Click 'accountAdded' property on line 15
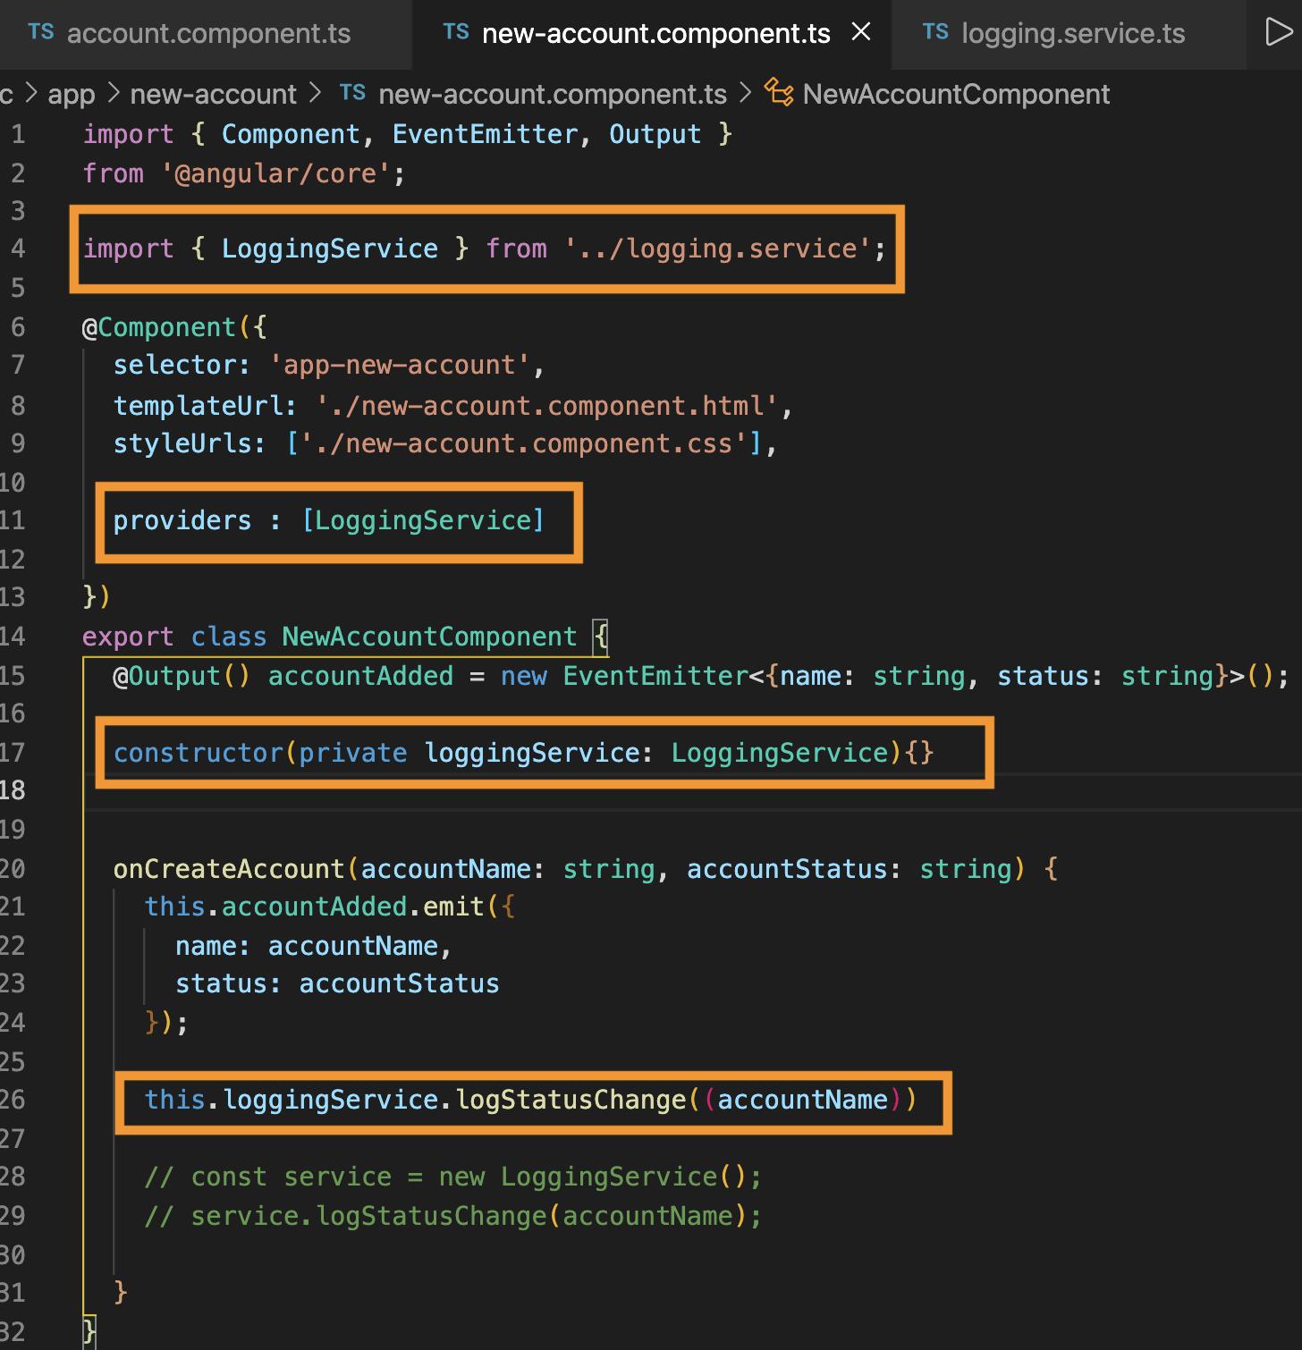This screenshot has width=1302, height=1350. click(360, 676)
